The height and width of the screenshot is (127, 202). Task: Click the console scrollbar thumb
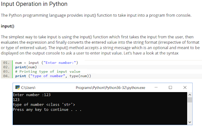(190, 100)
